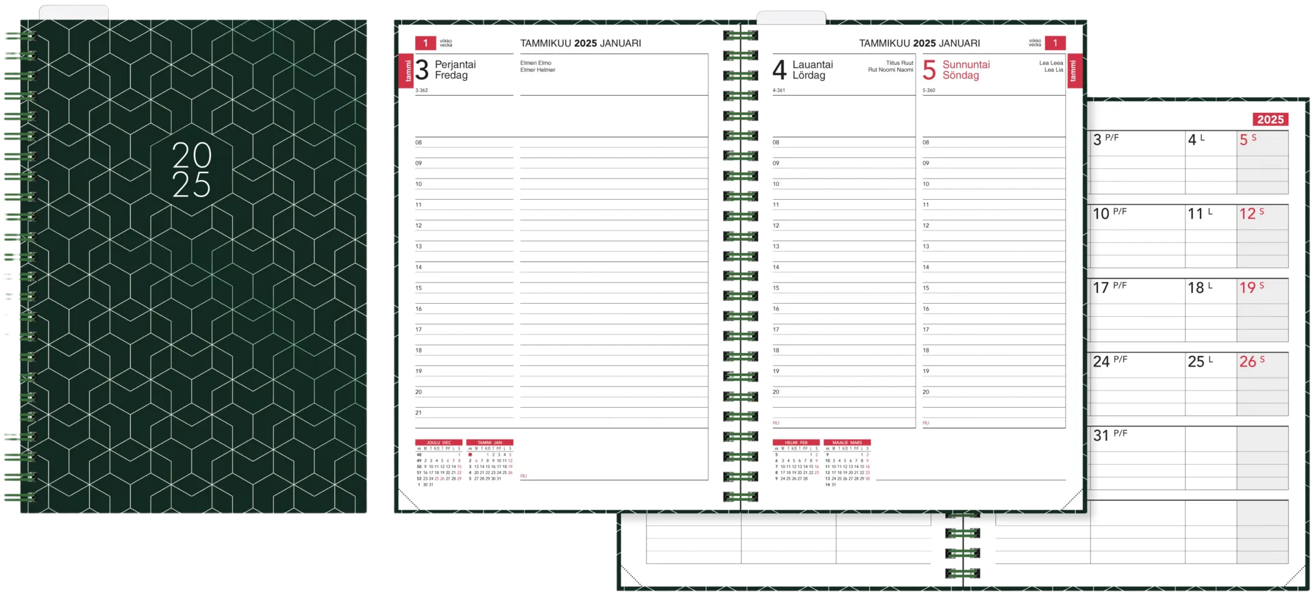1315x596 pixels.
Task: Open the TAMMI JAN mini calendar
Action: [x=490, y=461]
